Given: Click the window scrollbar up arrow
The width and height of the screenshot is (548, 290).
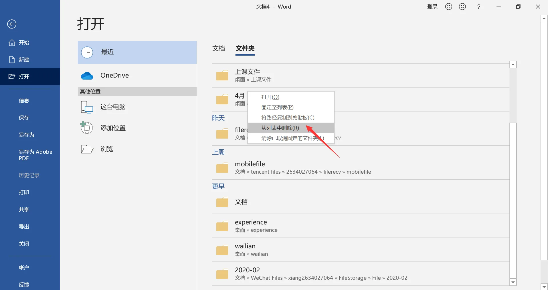Looking at the screenshot, I should [x=544, y=19].
